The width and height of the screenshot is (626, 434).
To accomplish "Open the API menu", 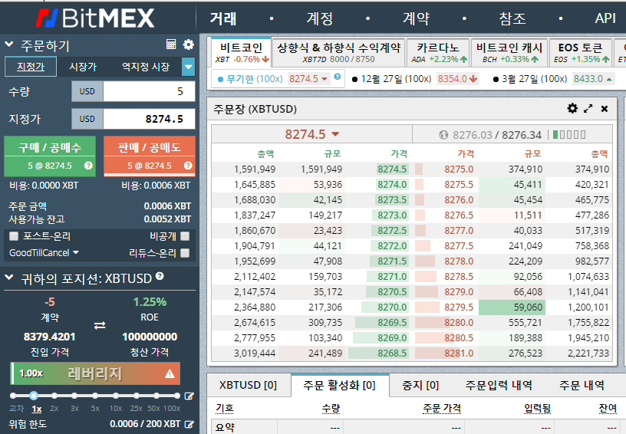I will point(605,18).
